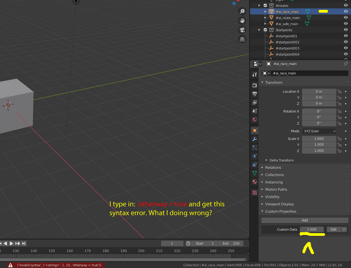The image size is (351, 268).
Task: Open the Material properties tab
Action: pos(254,182)
